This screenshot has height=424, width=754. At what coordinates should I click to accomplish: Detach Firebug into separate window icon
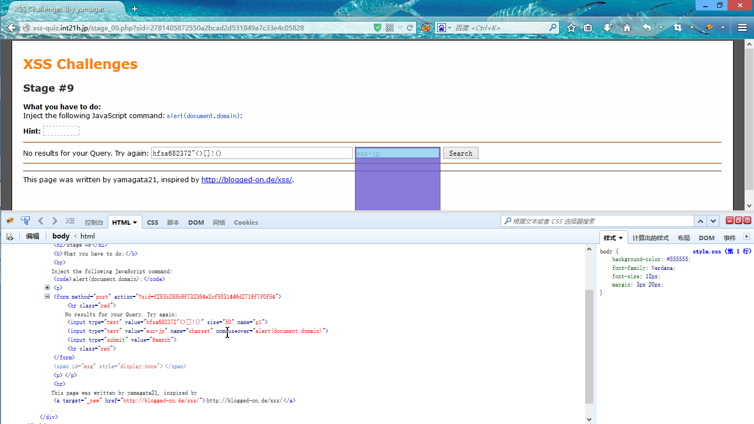pyautogui.click(x=739, y=220)
